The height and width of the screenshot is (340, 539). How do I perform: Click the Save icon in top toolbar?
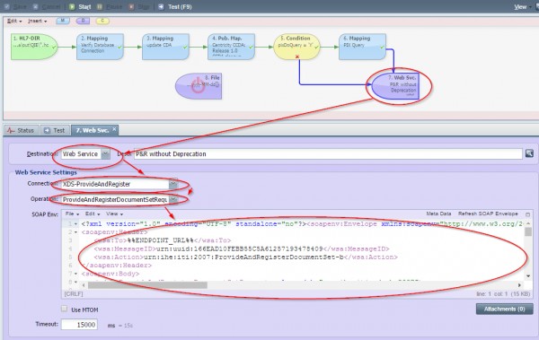[7, 7]
